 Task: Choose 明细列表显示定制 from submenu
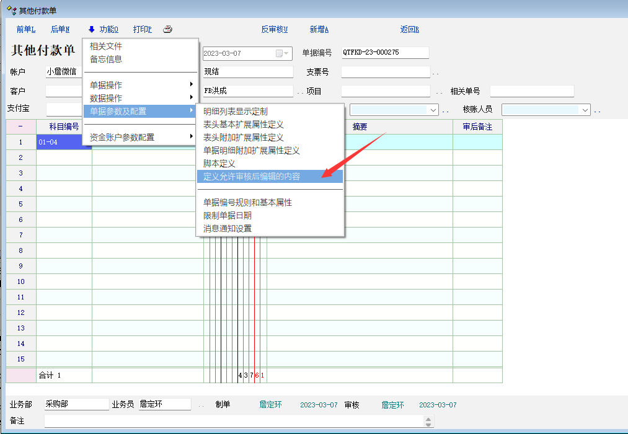coord(236,112)
